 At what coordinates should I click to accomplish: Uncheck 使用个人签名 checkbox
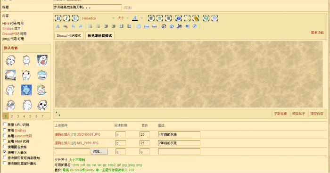[x=5, y=152]
